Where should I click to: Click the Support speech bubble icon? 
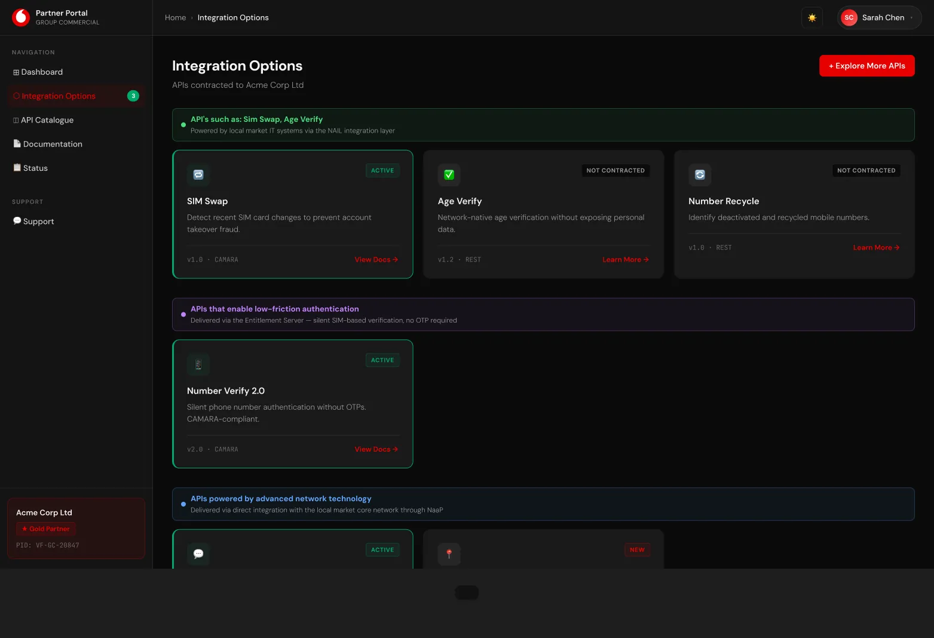click(x=17, y=220)
